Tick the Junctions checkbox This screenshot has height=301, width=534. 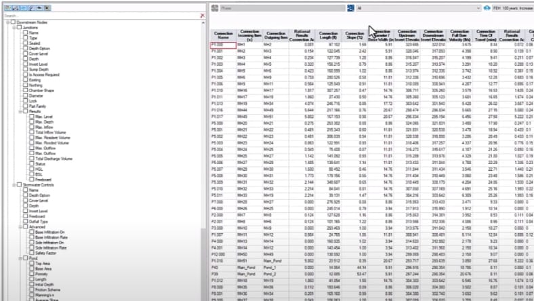[20, 27]
